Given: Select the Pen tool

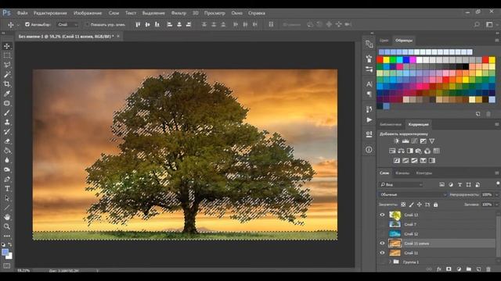Looking at the screenshot, I should [x=7, y=180].
